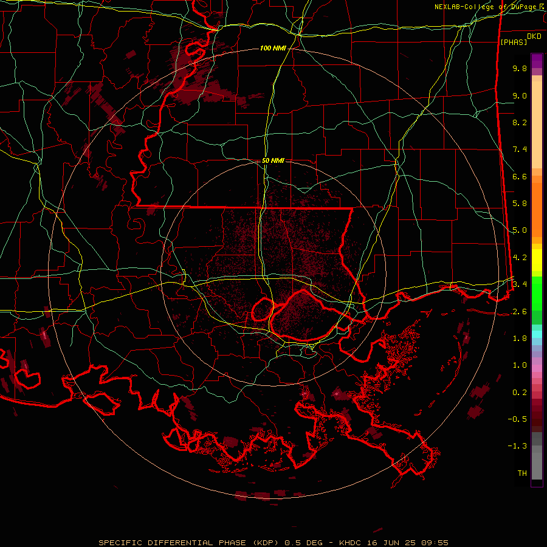Pick the pink segment of the color bar
Image resolution: width=547 pixels, height=547 pixels.
pos(537,368)
